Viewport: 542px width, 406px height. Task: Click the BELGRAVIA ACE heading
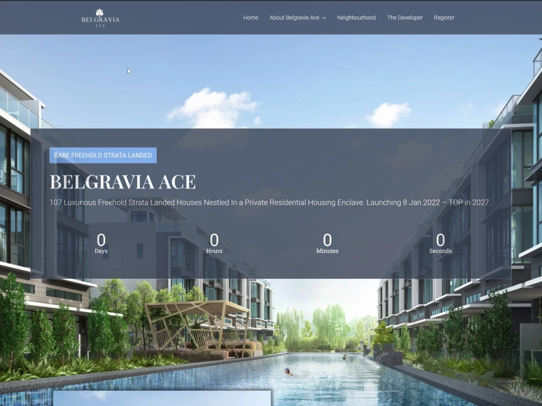point(122,181)
